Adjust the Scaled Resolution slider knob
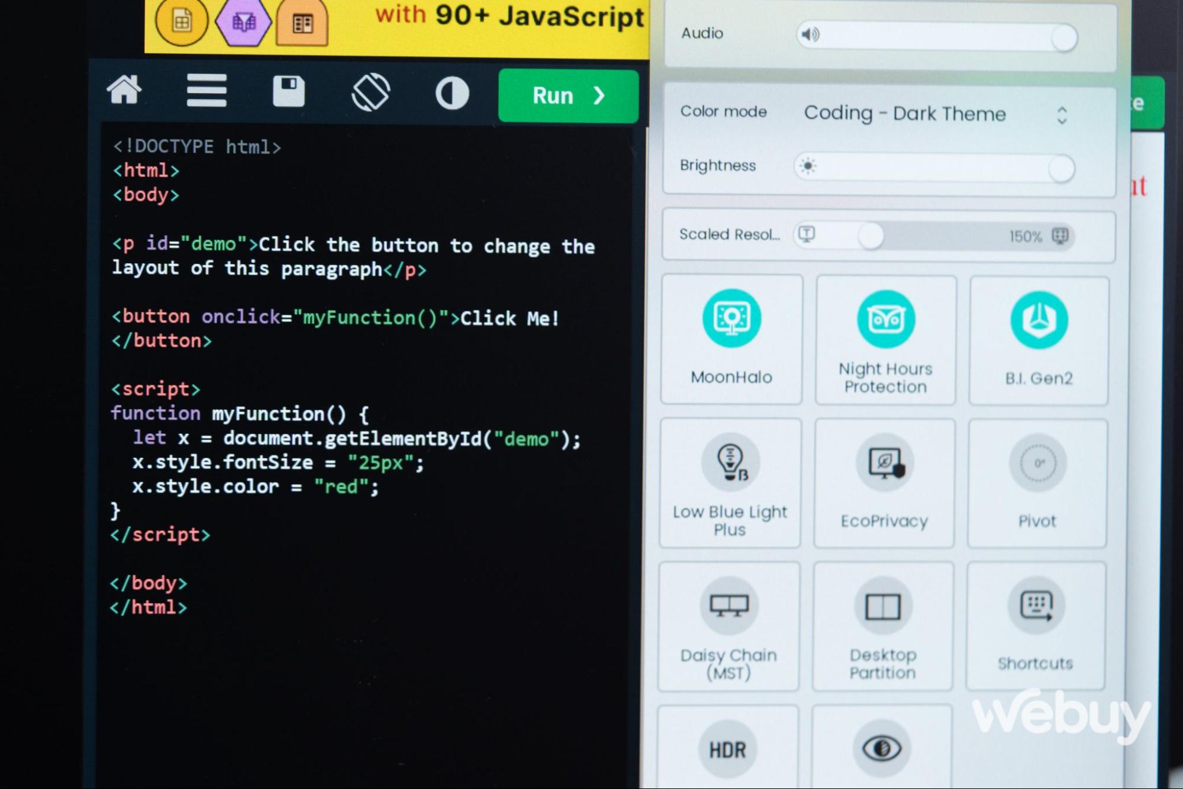Image resolution: width=1183 pixels, height=789 pixels. tap(871, 236)
